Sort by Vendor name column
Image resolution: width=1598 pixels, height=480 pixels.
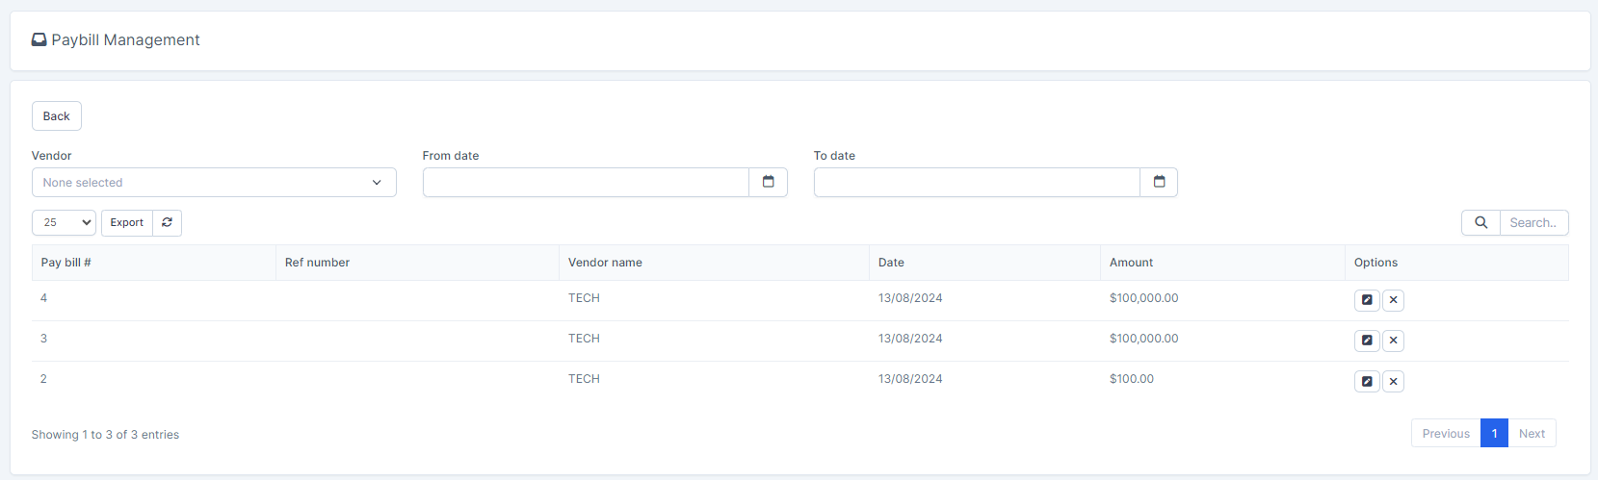click(x=714, y=263)
